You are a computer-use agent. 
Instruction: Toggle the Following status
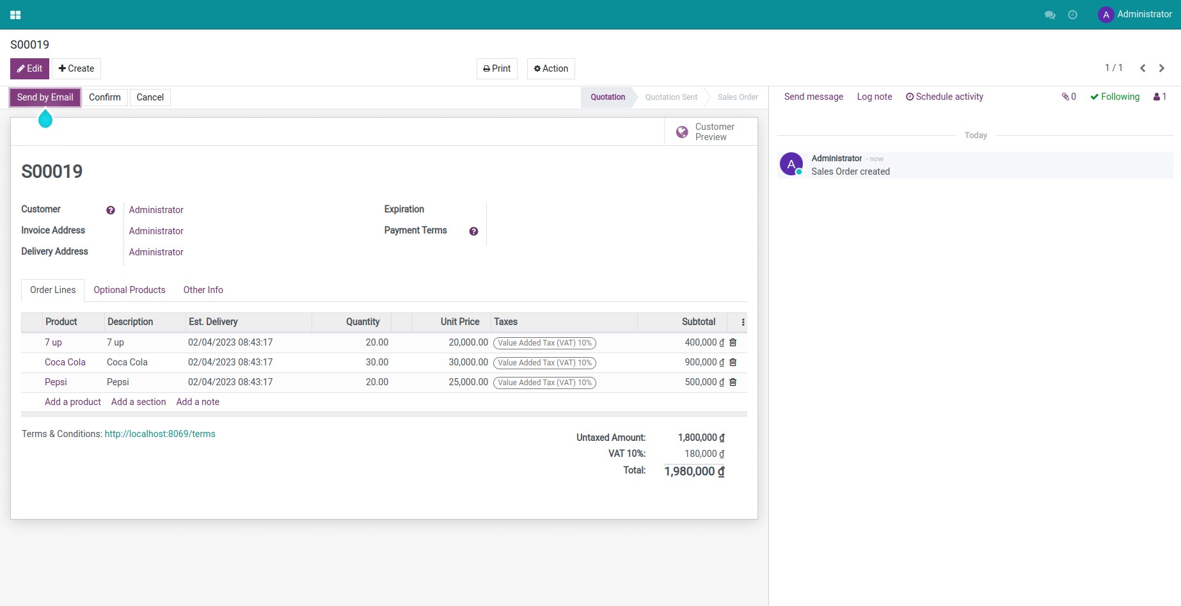tap(1115, 97)
